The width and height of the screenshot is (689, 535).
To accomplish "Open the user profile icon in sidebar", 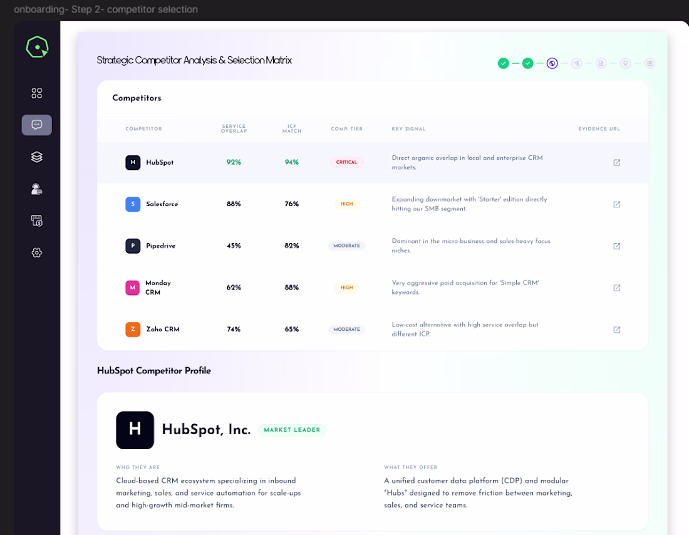I will pyautogui.click(x=37, y=189).
